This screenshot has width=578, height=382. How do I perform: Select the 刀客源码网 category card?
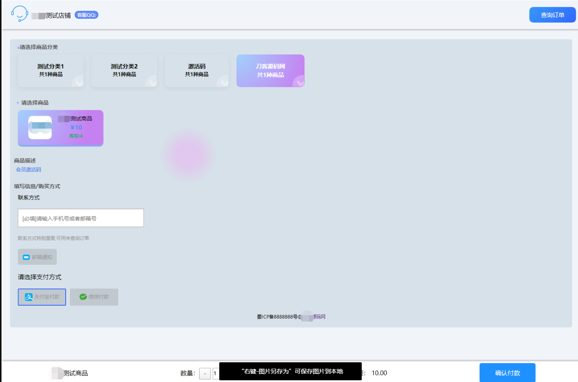(x=270, y=71)
